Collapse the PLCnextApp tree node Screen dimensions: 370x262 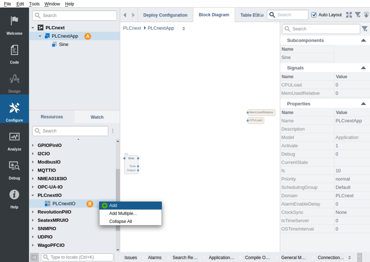(40, 36)
